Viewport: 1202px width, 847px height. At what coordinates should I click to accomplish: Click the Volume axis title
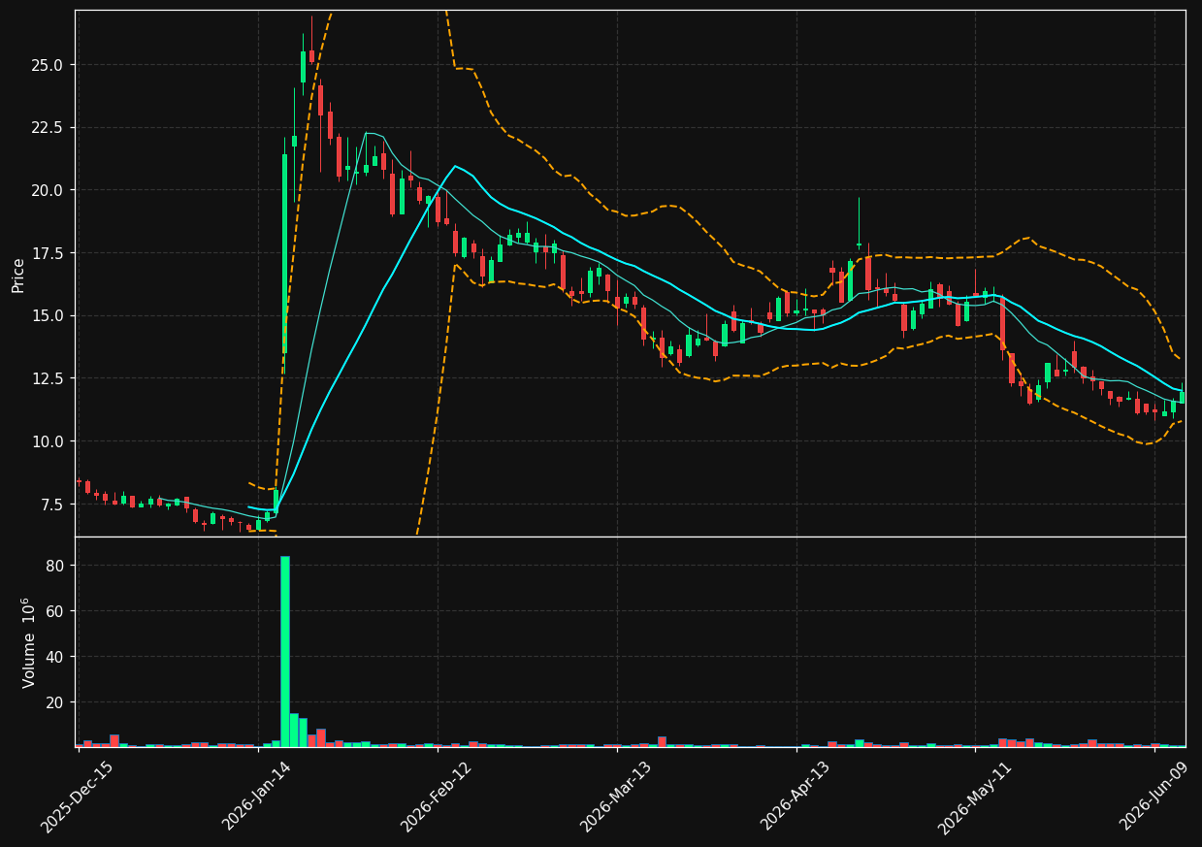[x=28, y=642]
